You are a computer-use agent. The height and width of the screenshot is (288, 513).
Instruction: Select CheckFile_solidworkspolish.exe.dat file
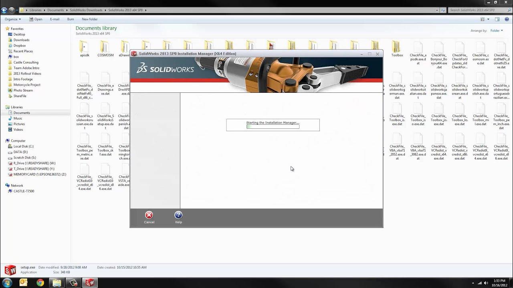click(481, 85)
